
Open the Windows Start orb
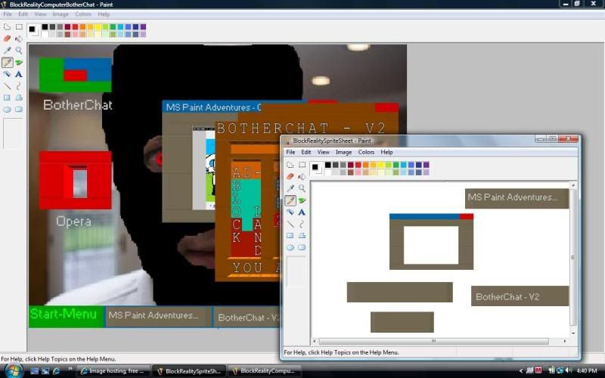pos(13,370)
